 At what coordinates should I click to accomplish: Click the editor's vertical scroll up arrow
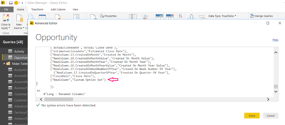point(276,52)
